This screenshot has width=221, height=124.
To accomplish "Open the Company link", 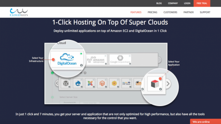I will 173,3.
